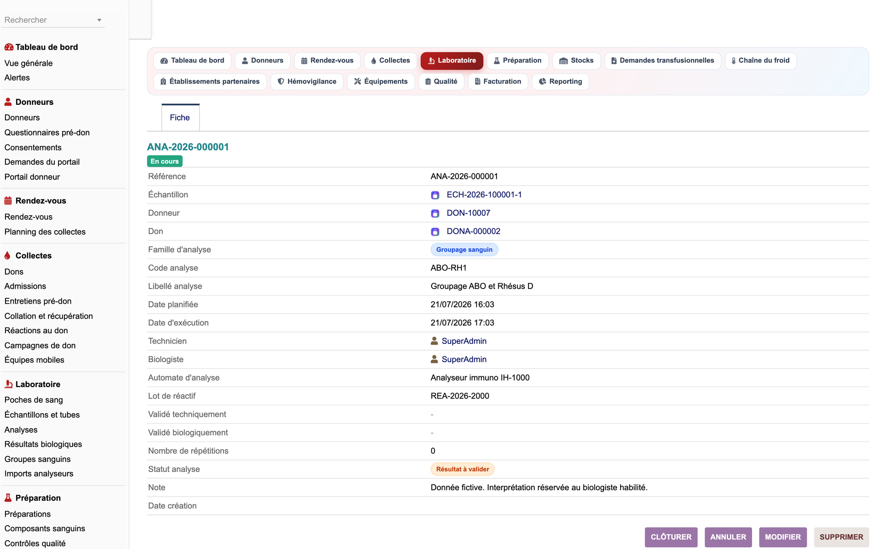Open Facturation navigation tab
This screenshot has height=549, width=888.
[498, 82]
